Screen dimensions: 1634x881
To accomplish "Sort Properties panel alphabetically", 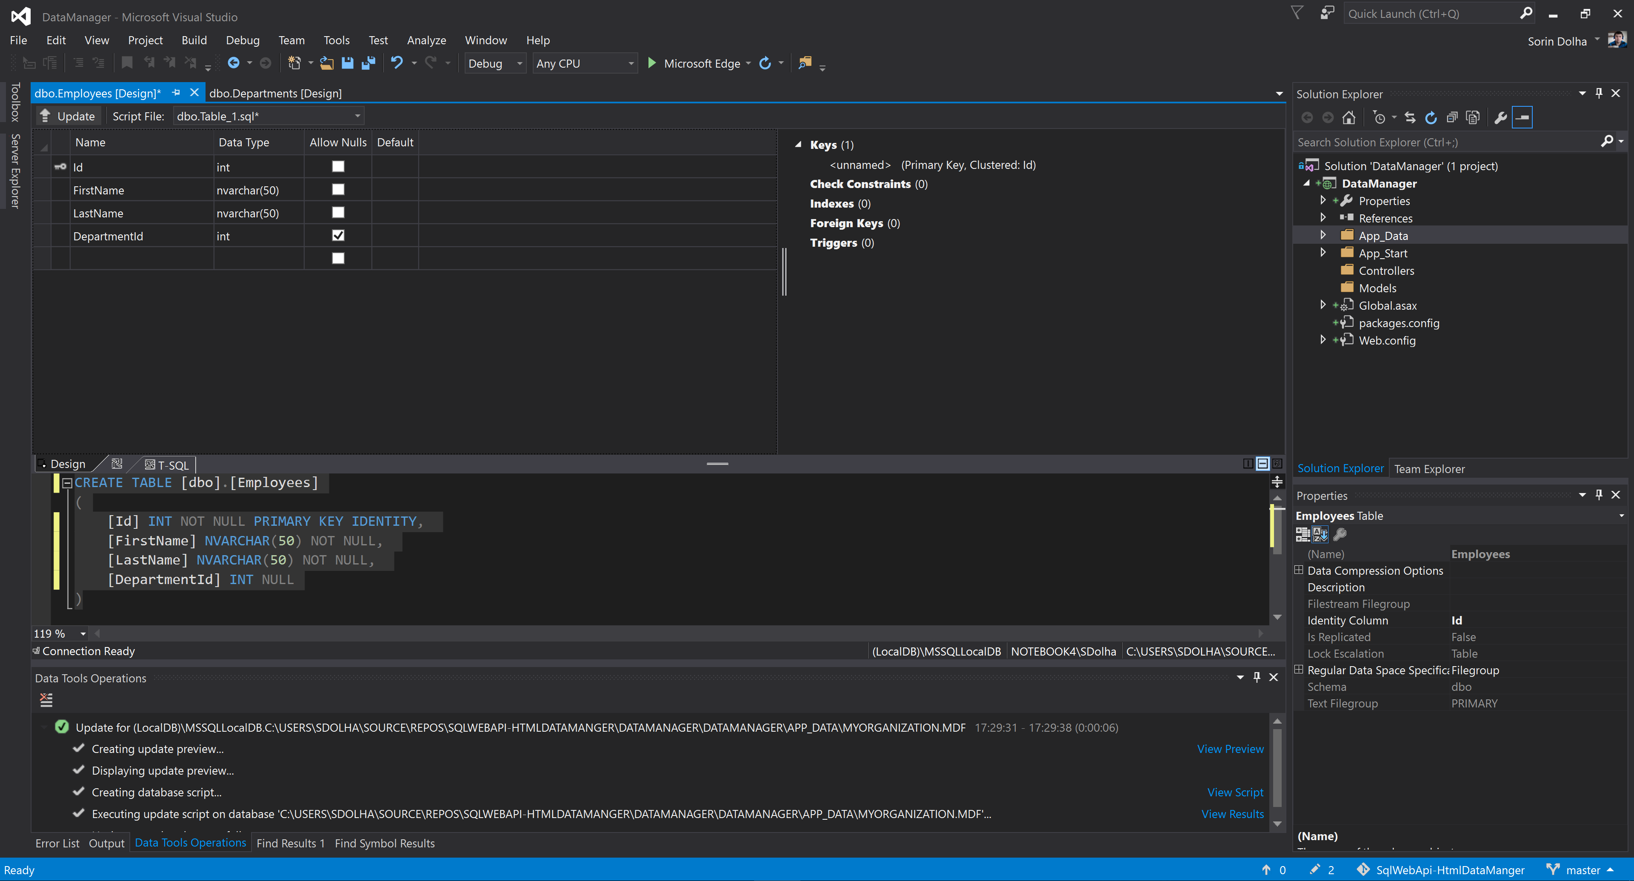I will 1320,535.
